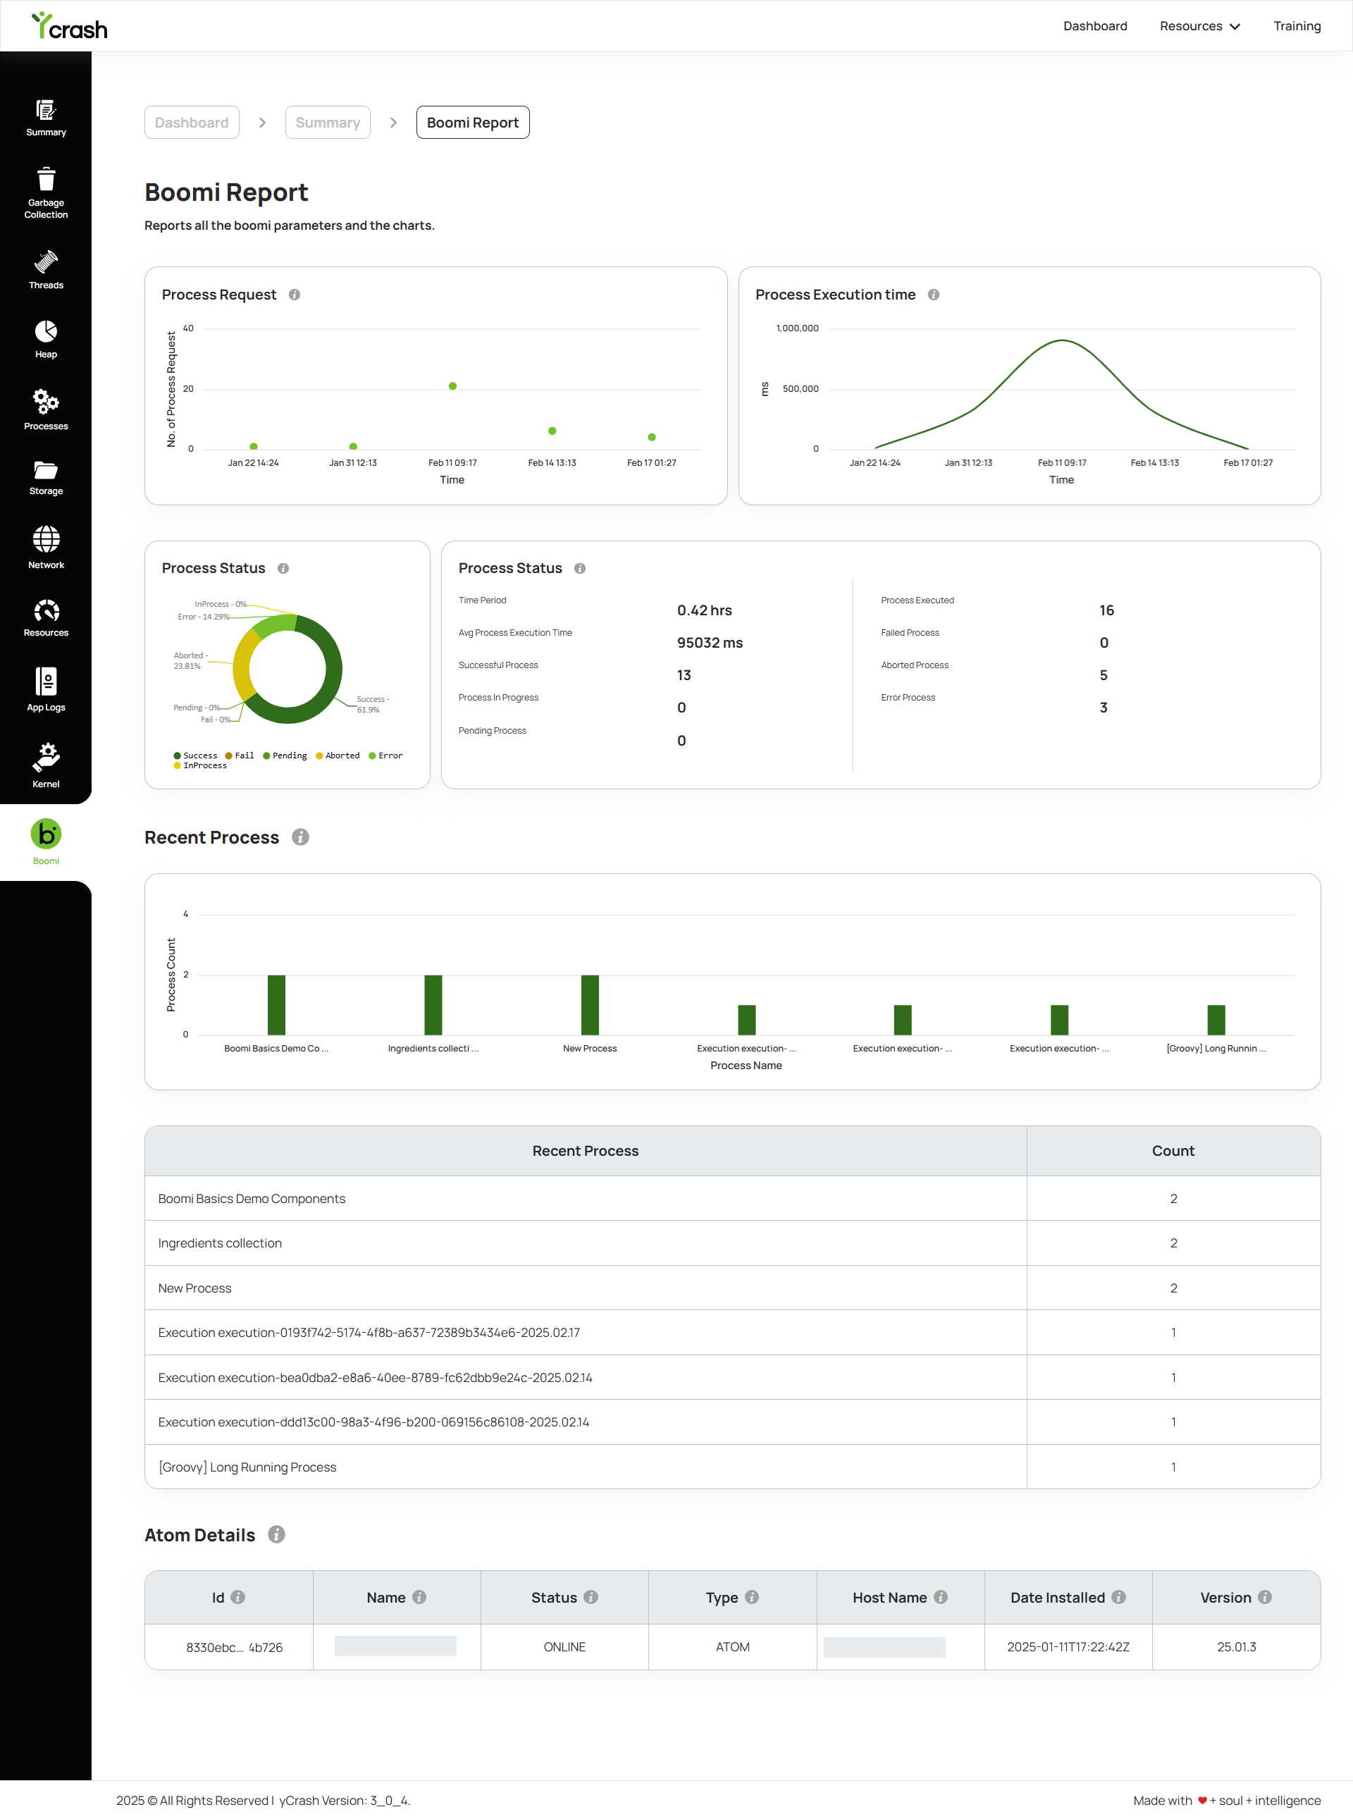Open Training from the top navigation
Screen dimensions: 1353x1819
point(1297,26)
